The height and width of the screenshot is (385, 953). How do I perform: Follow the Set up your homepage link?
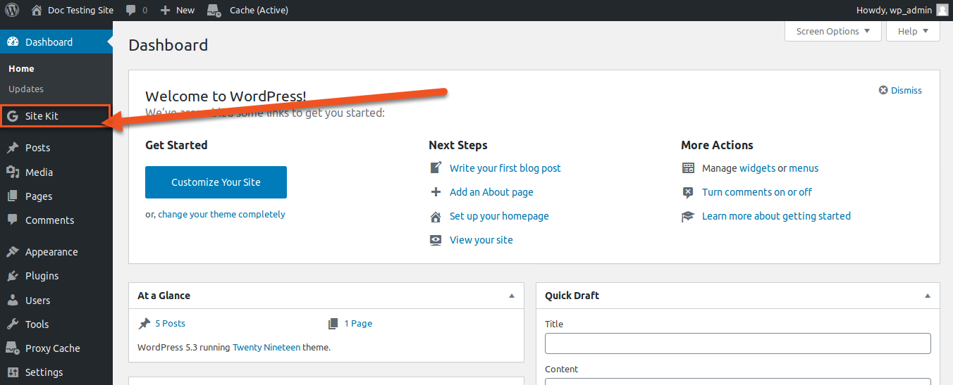click(x=499, y=216)
